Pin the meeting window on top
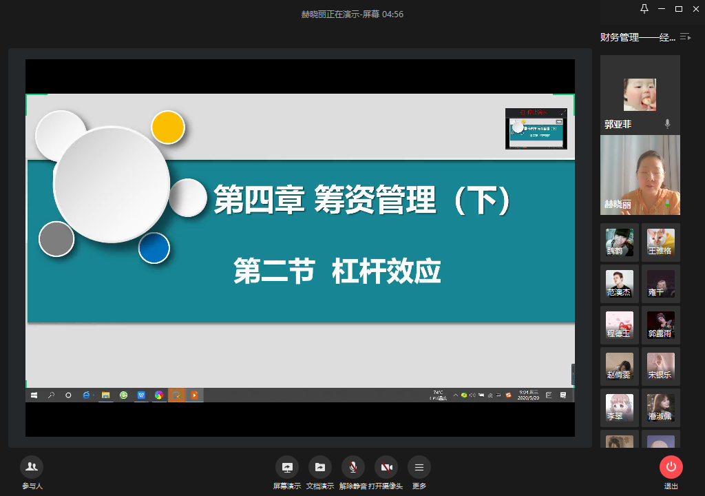 [644, 9]
